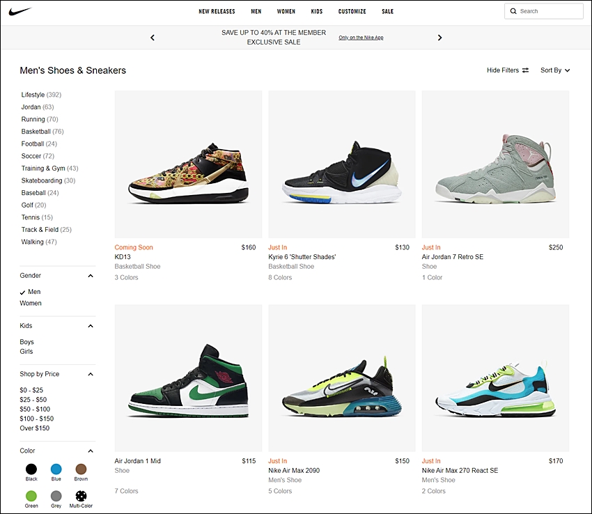
Task: Select the Blue color swatch
Action: [56, 469]
